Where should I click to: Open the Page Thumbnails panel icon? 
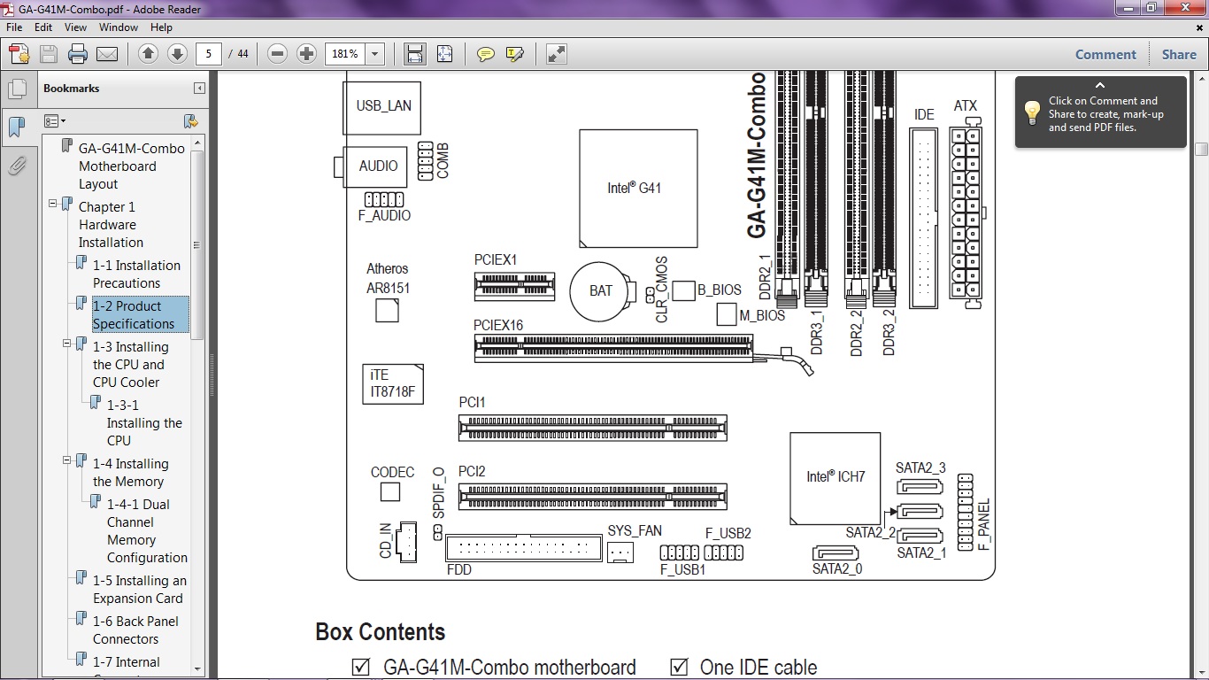click(x=17, y=89)
